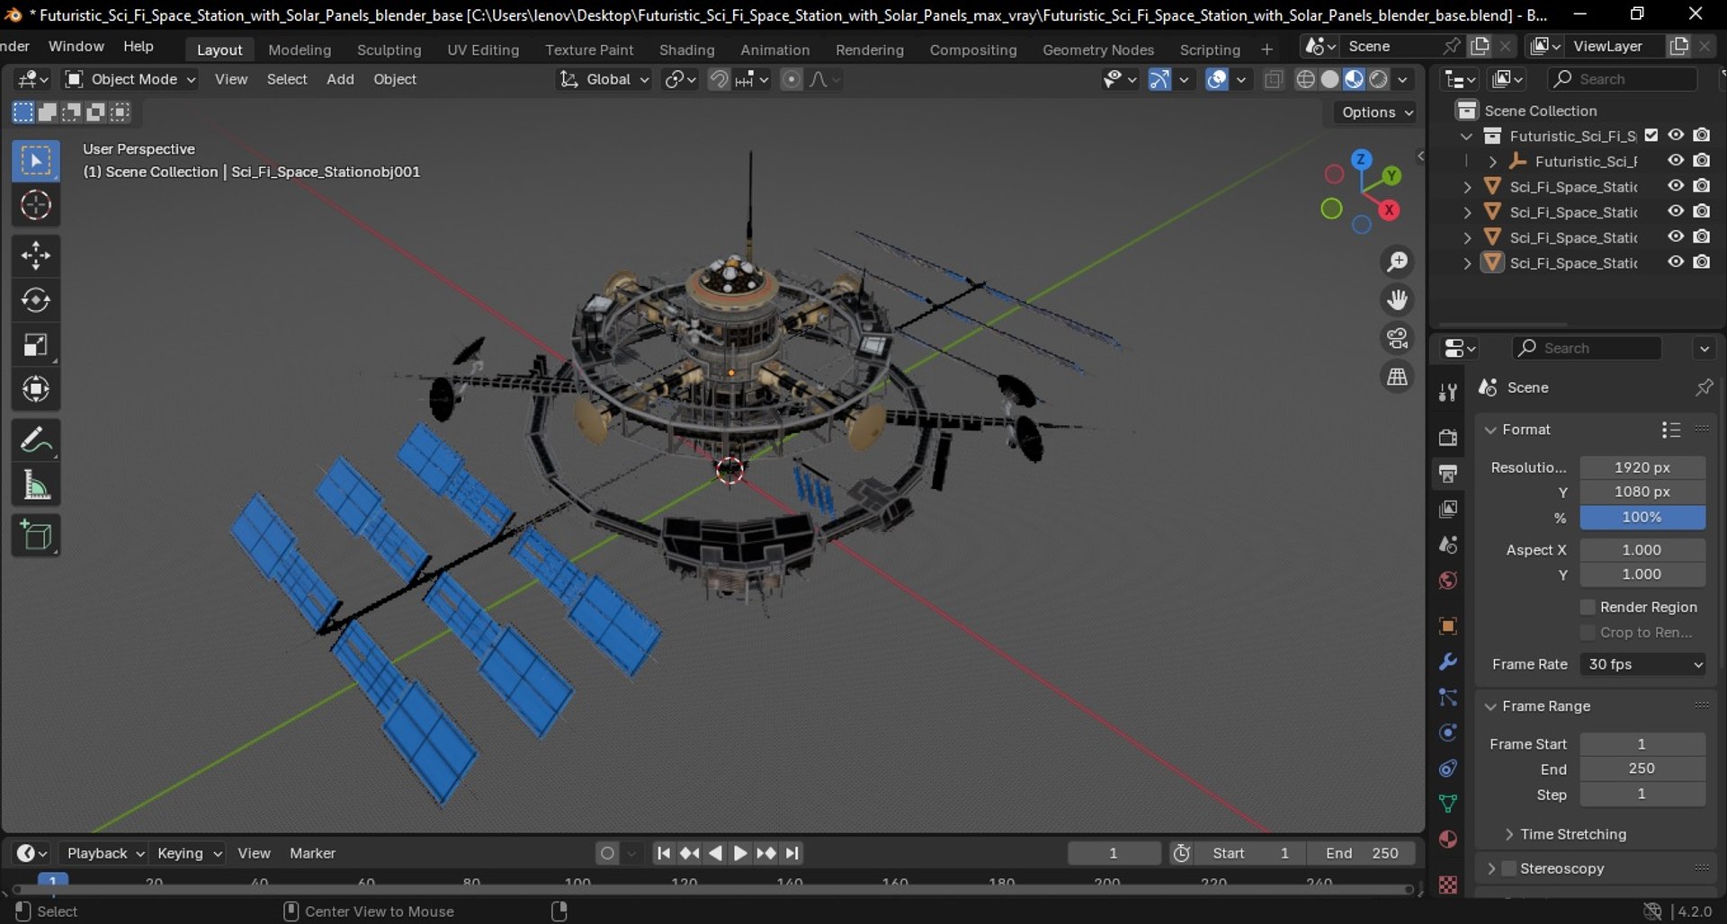Viewport: 1727px width, 924px height.
Task: Switch to wireframe viewport shading
Action: (1305, 79)
